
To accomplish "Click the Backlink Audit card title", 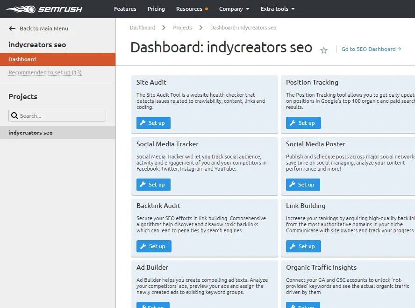I will [158, 206].
